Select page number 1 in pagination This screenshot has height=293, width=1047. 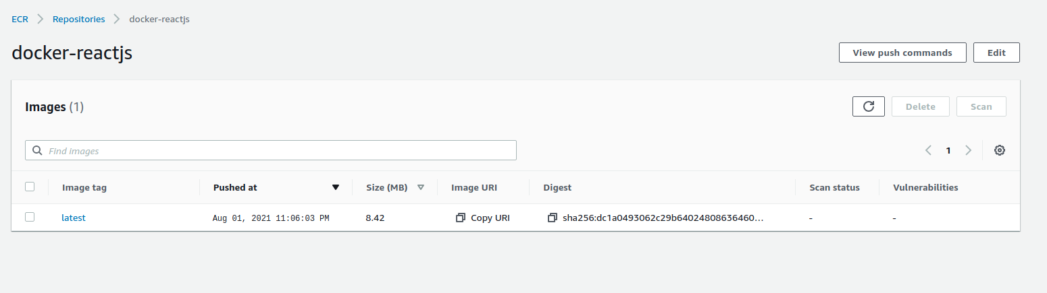coord(948,150)
